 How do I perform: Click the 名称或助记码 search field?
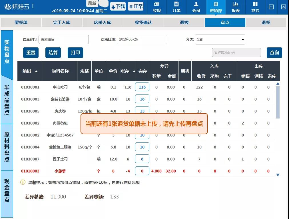point(236,53)
